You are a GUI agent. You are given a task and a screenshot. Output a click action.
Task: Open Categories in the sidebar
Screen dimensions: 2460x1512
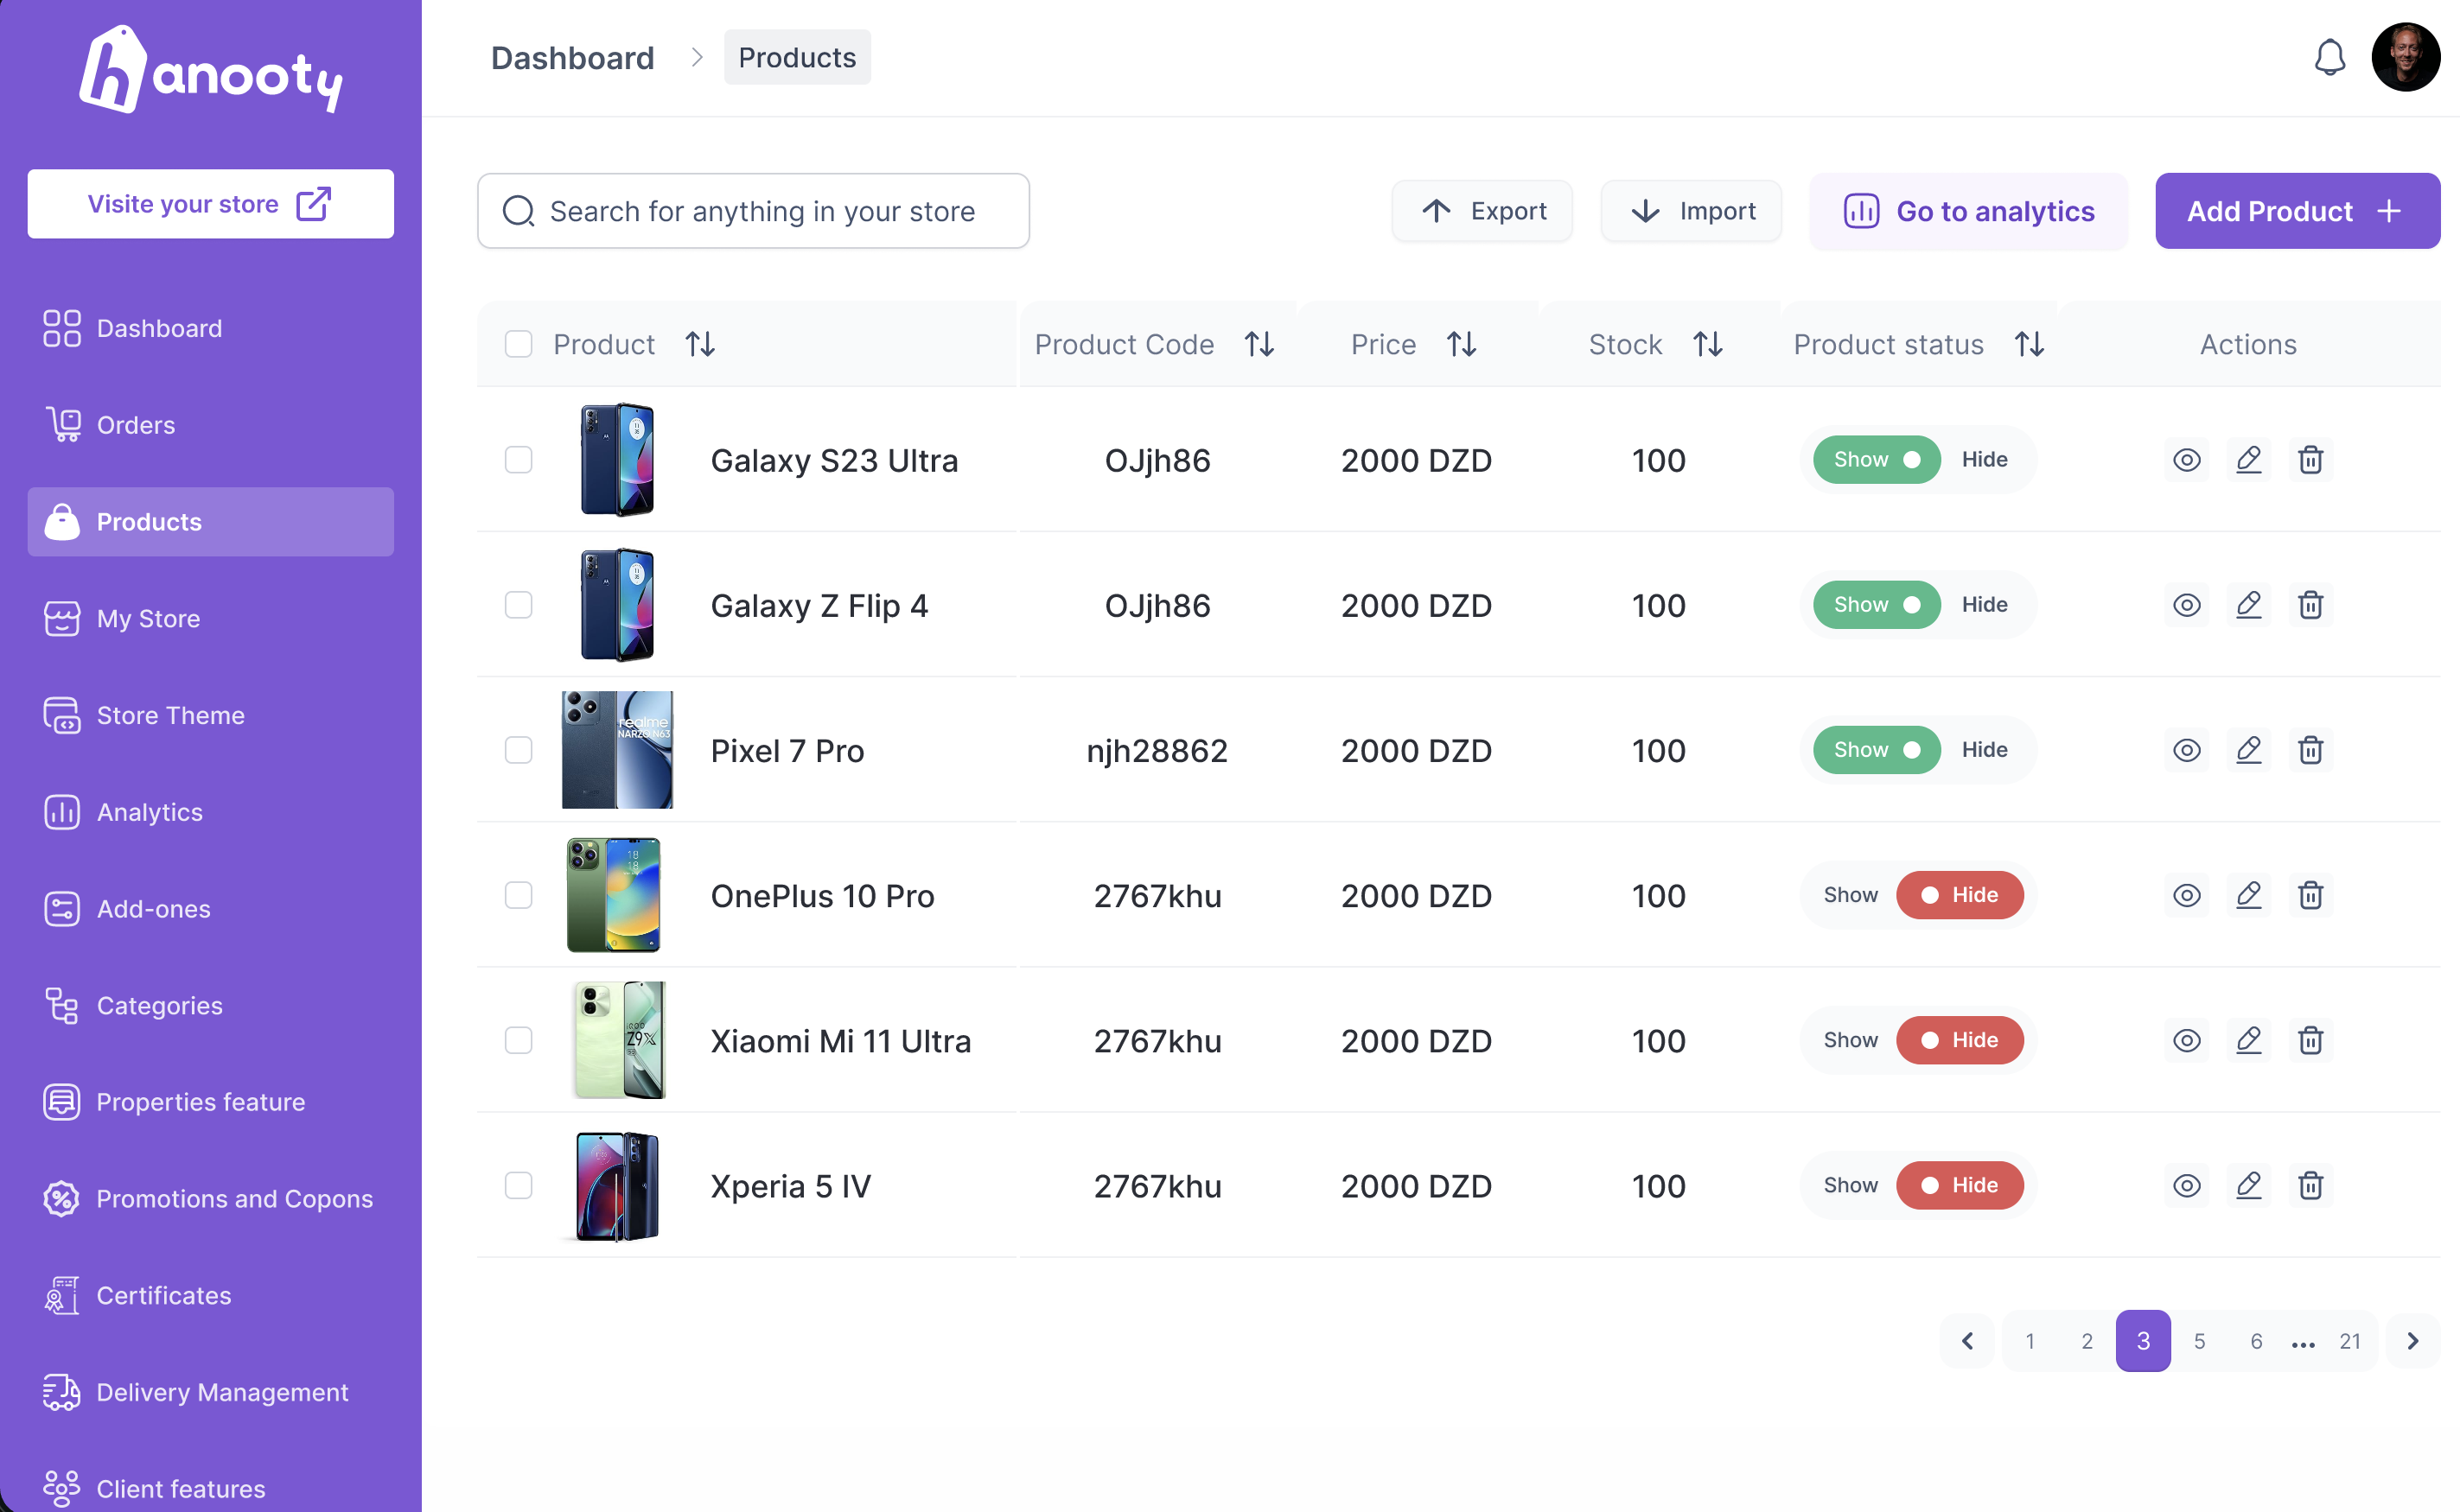coord(211,1006)
